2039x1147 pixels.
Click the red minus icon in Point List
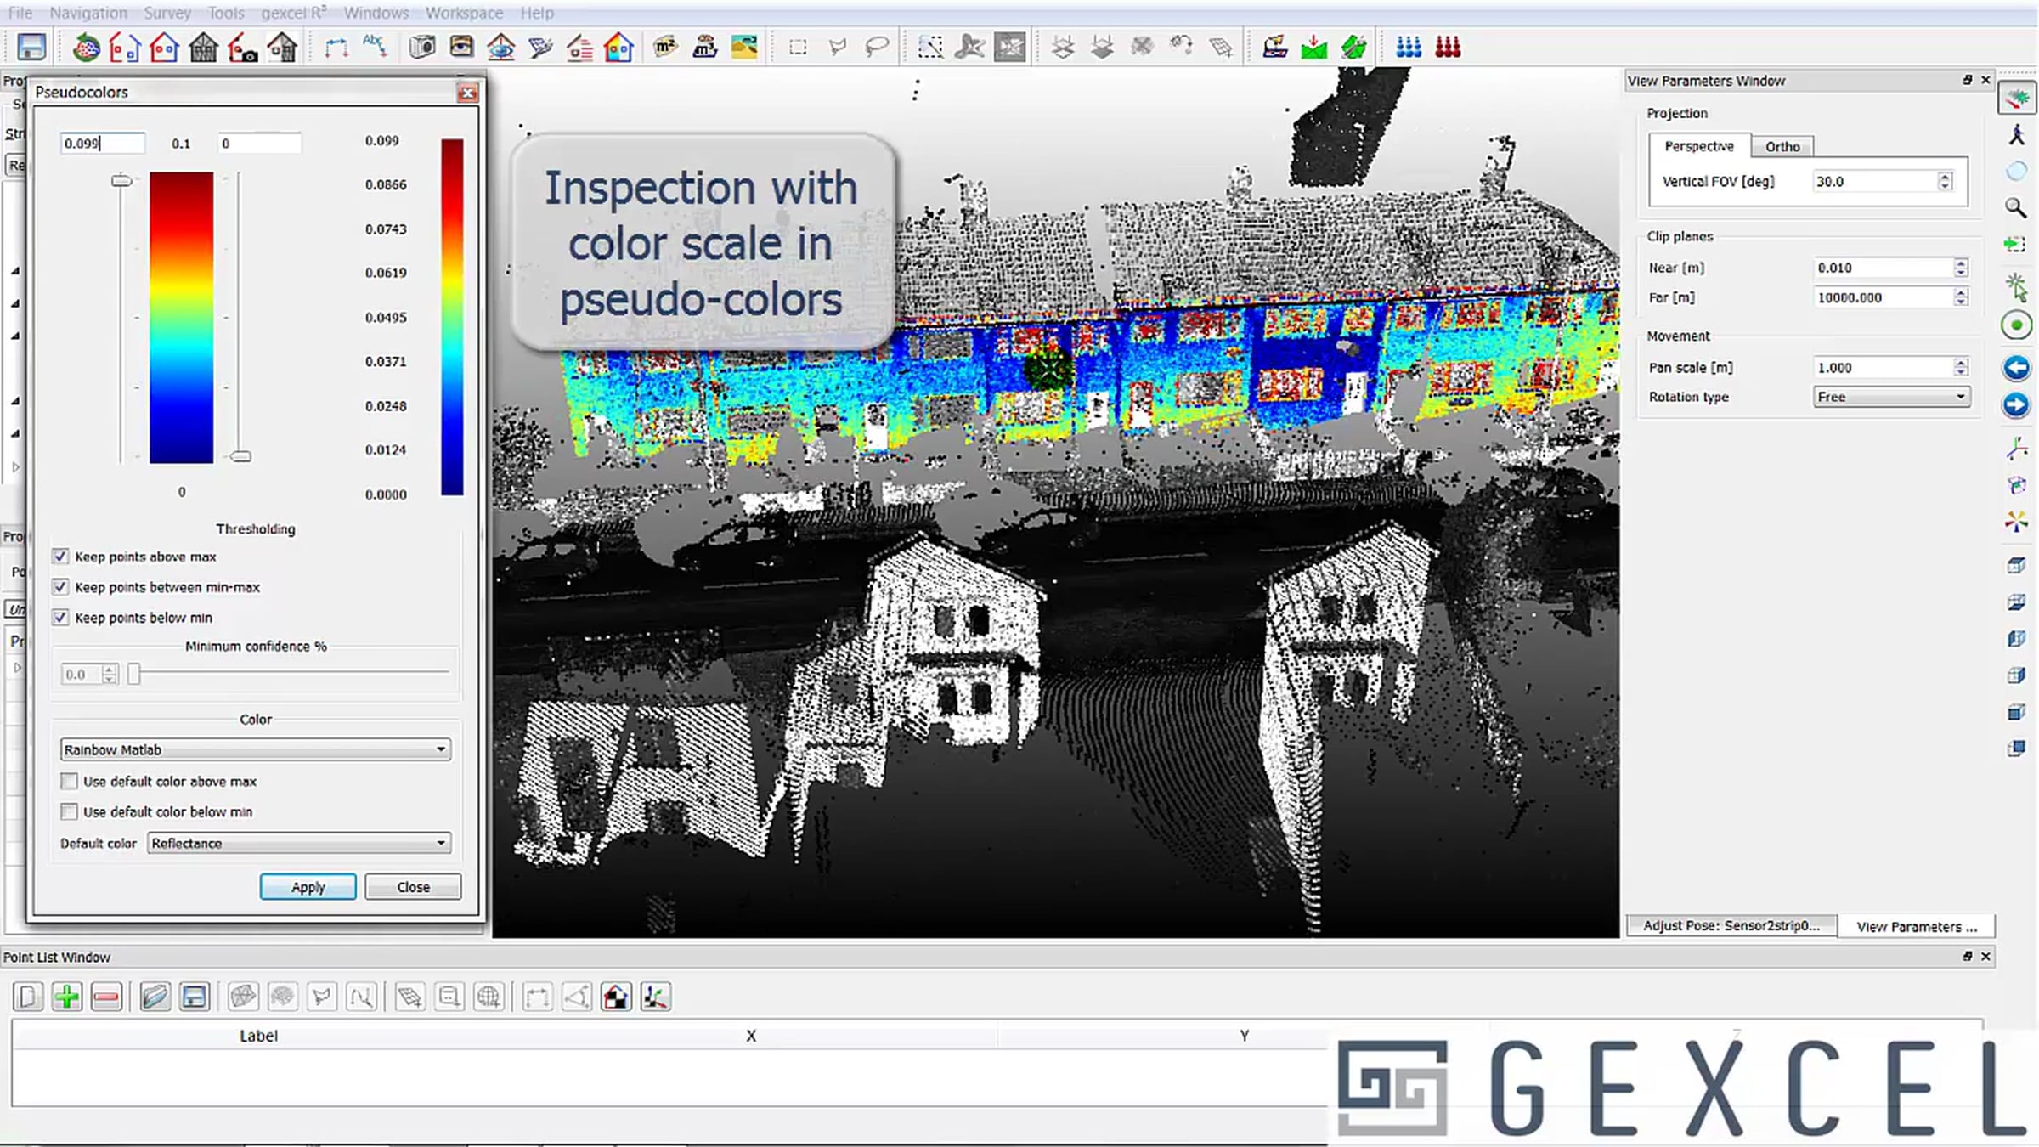(106, 996)
